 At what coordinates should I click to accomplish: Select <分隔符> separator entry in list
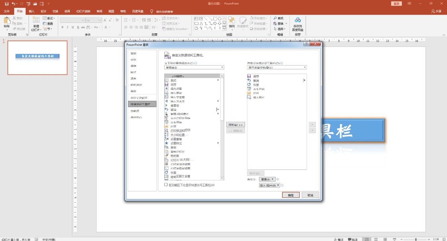(192, 76)
